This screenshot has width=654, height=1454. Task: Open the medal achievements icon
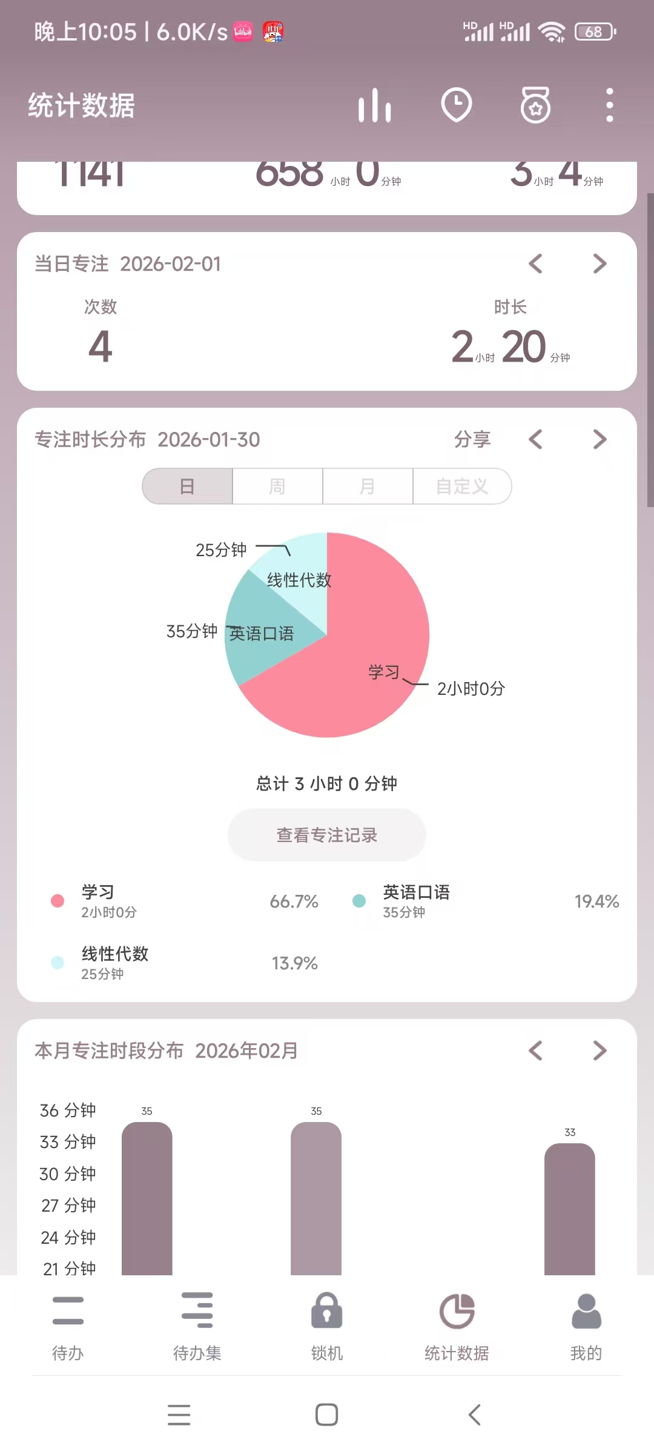[535, 105]
